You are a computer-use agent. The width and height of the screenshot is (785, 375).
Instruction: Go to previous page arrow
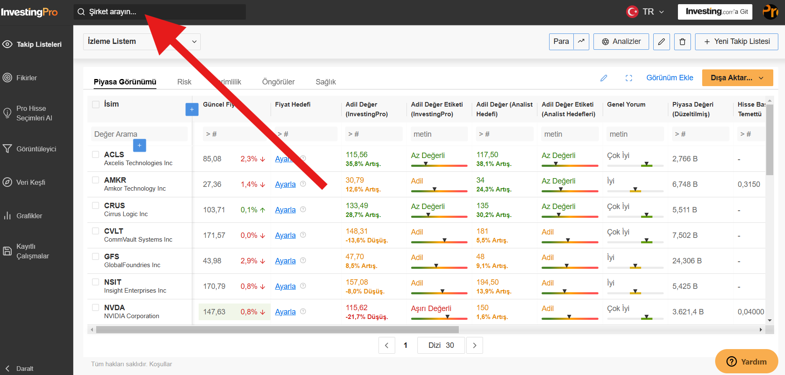(x=387, y=345)
